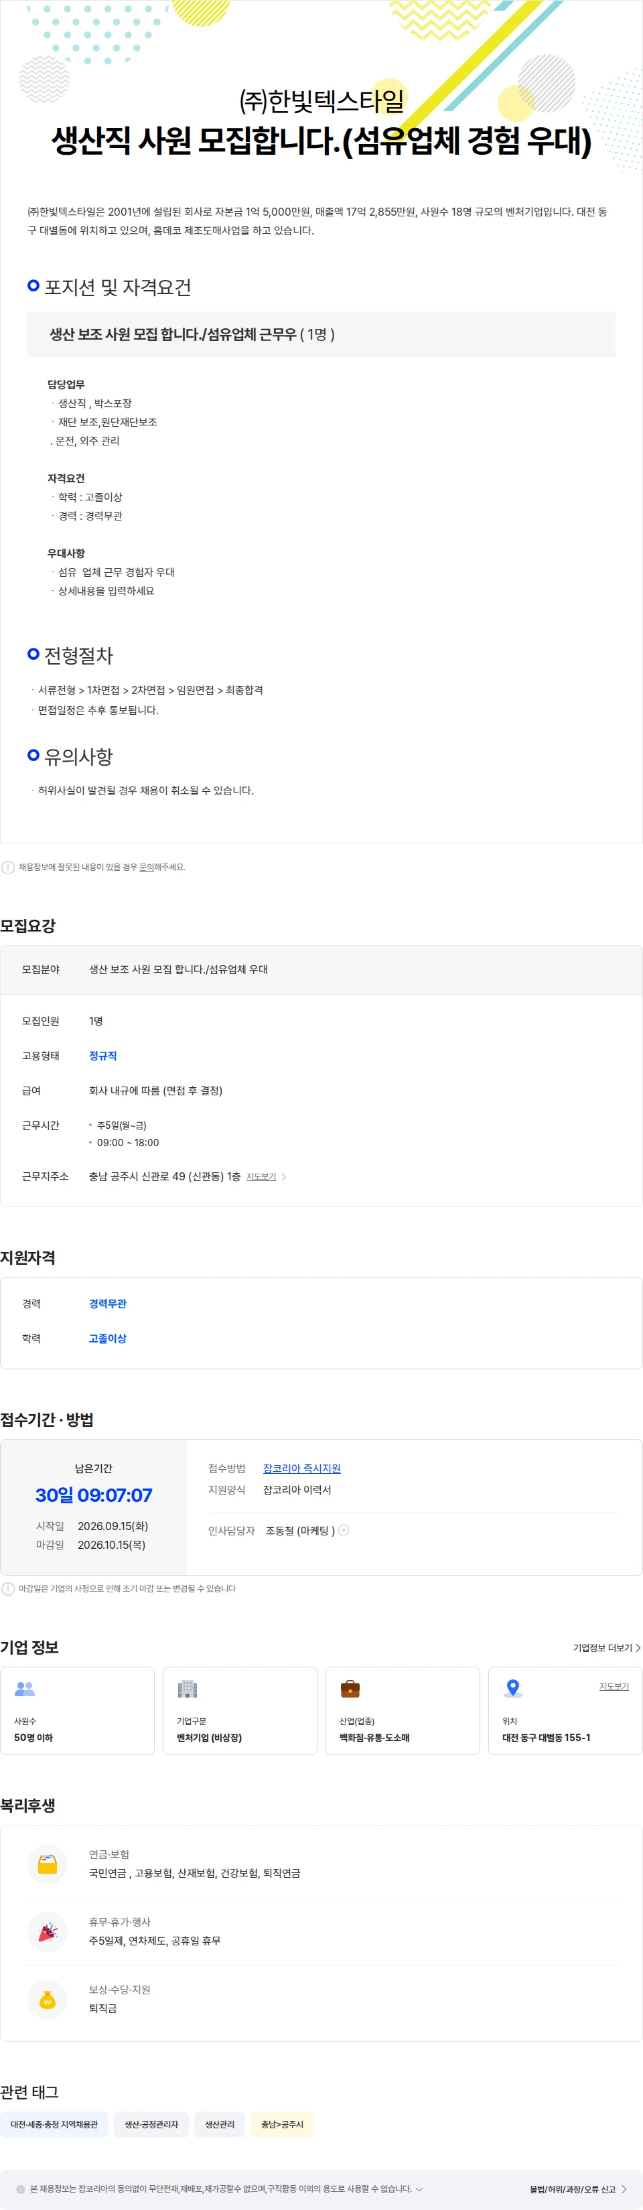Select the 생산·공정관리자 tag
This screenshot has width=643, height=2210.
[152, 2124]
